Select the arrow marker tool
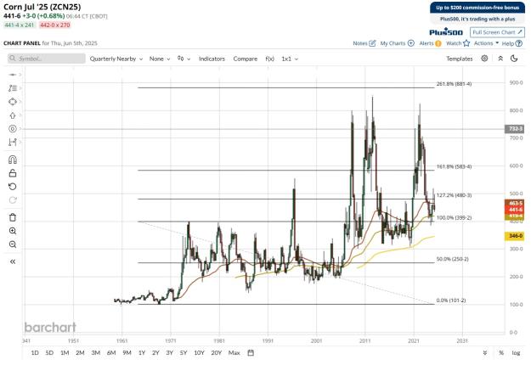Image resolution: width=531 pixels, height=365 pixels. (13, 115)
